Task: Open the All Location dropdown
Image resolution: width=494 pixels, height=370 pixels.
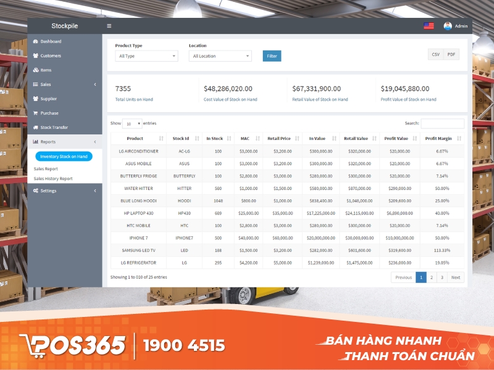Action: 220,55
